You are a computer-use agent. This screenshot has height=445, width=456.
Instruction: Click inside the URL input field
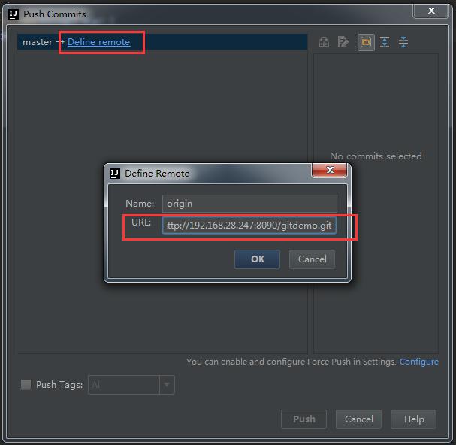coord(249,226)
